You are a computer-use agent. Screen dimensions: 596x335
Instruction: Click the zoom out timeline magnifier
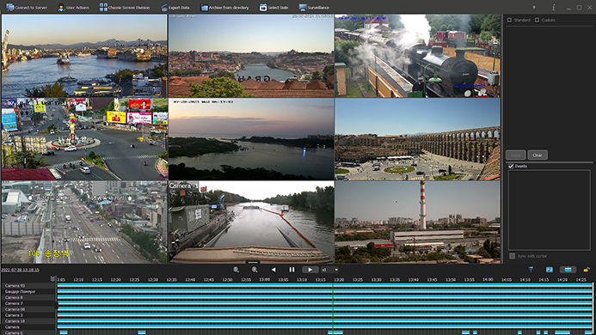[x=236, y=270]
